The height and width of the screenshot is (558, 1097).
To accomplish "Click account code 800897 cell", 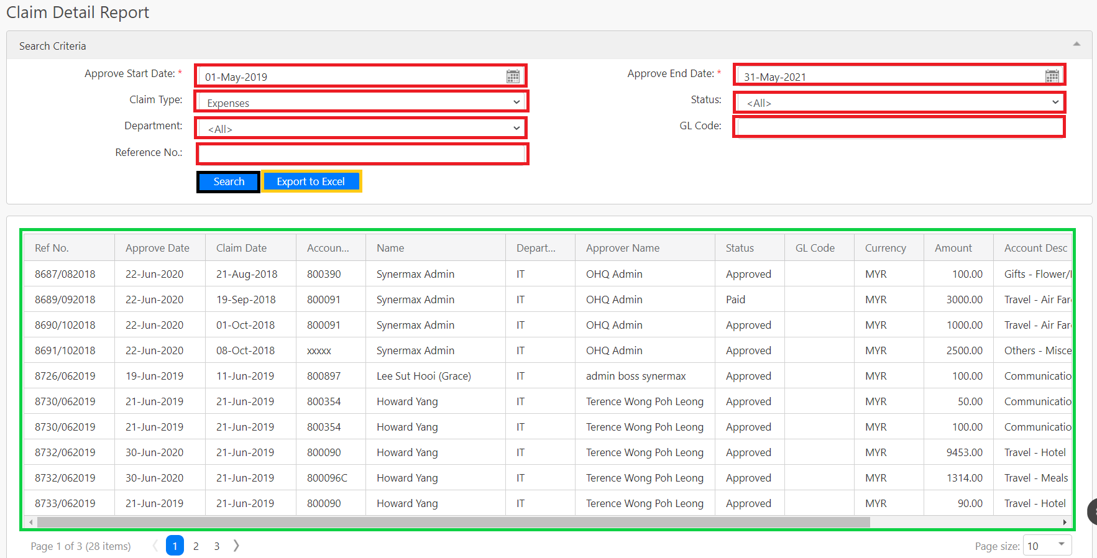I will [x=331, y=376].
